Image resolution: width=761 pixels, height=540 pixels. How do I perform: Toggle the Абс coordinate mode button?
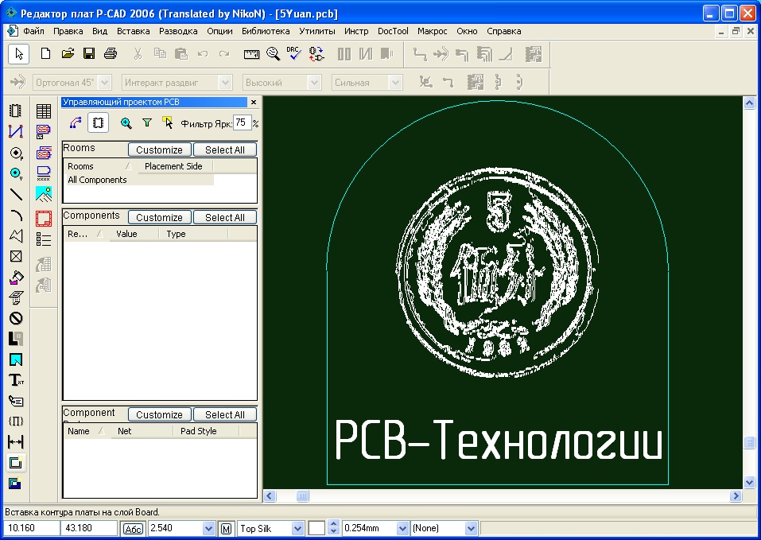tap(133, 529)
